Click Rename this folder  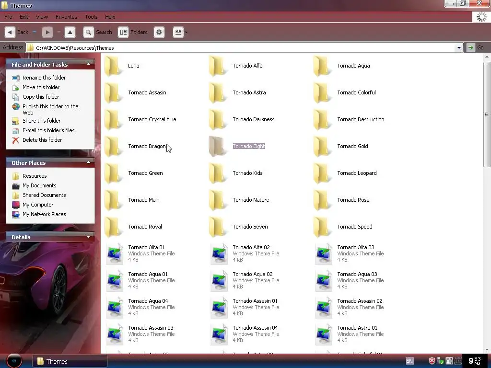pos(44,78)
